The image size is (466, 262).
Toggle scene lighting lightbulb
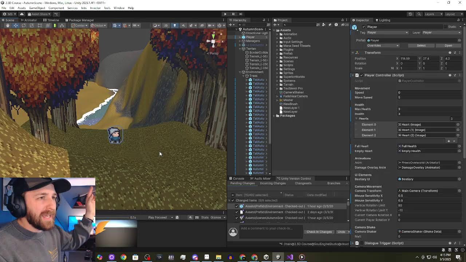(x=174, y=25)
